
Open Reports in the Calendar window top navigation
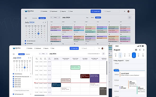click(x=63, y=11)
